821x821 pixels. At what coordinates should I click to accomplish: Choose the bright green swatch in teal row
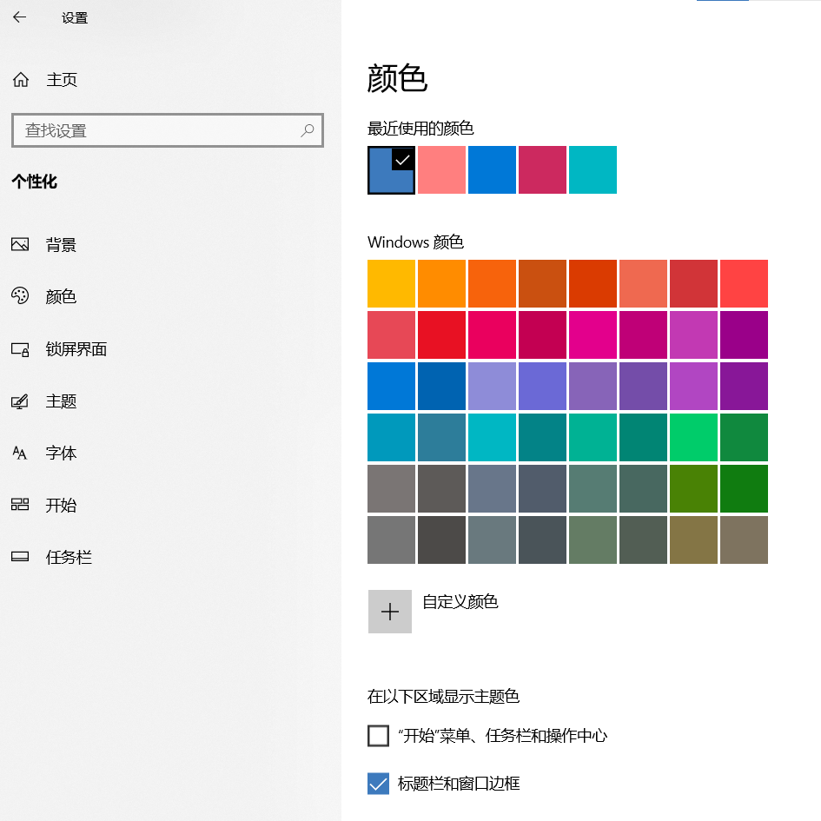click(x=693, y=438)
